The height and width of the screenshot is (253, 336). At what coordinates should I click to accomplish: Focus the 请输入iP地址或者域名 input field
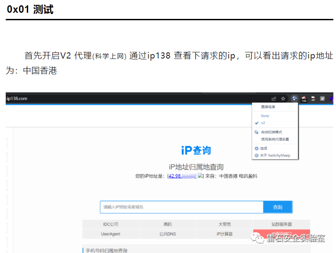tap(182, 207)
